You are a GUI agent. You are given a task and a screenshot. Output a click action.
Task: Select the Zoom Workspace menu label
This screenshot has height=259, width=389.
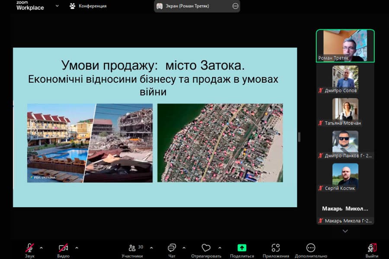tap(30, 6)
